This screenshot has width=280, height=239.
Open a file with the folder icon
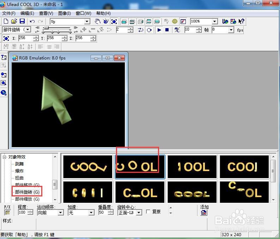tap(14, 21)
